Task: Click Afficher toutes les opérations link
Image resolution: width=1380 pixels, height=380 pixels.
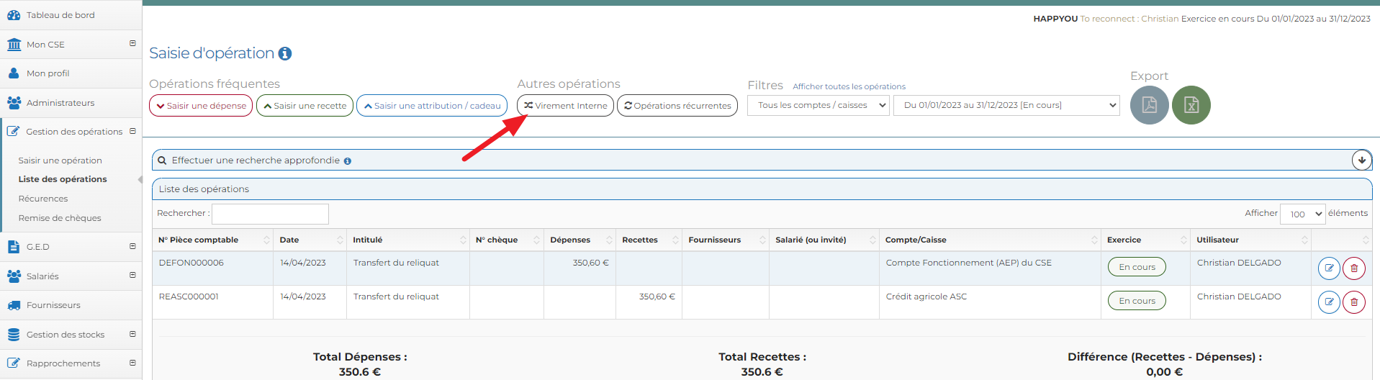Action: (849, 86)
